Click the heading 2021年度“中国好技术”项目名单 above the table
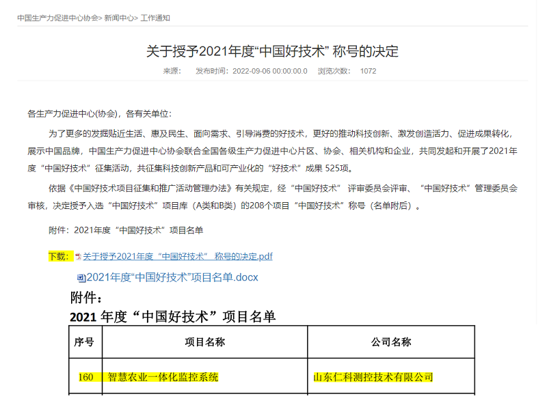Image resolution: width=547 pixels, height=420 pixels. [x=173, y=317]
